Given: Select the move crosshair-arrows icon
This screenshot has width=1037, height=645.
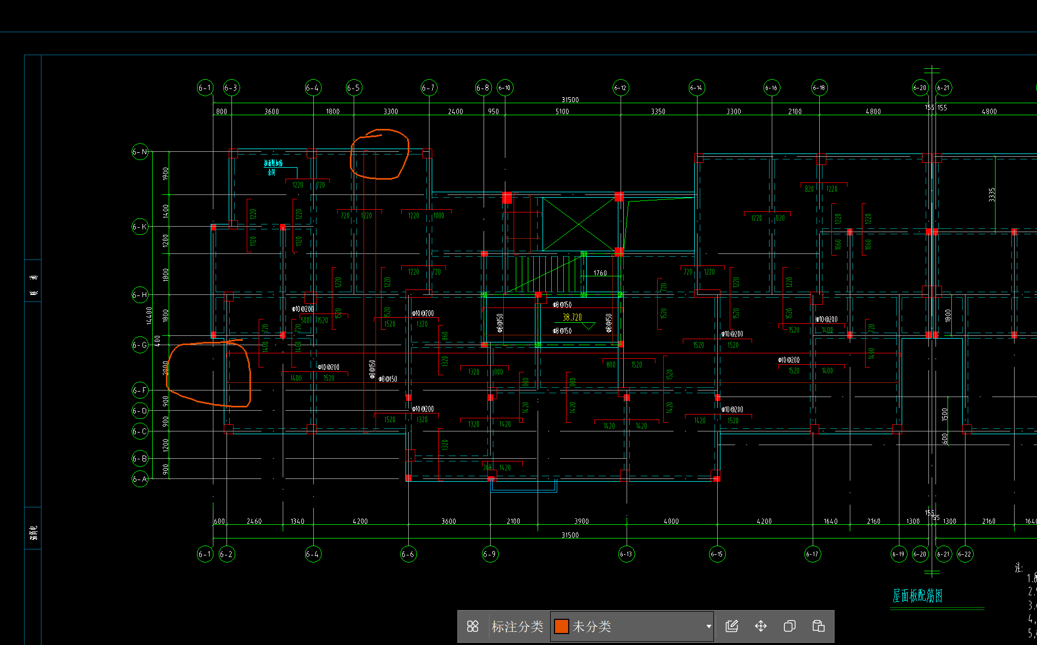Looking at the screenshot, I should tap(761, 626).
